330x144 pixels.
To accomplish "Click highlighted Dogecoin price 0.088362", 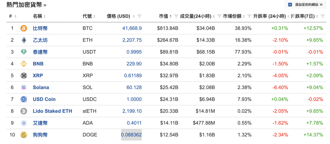I will pyautogui.click(x=131, y=135).
